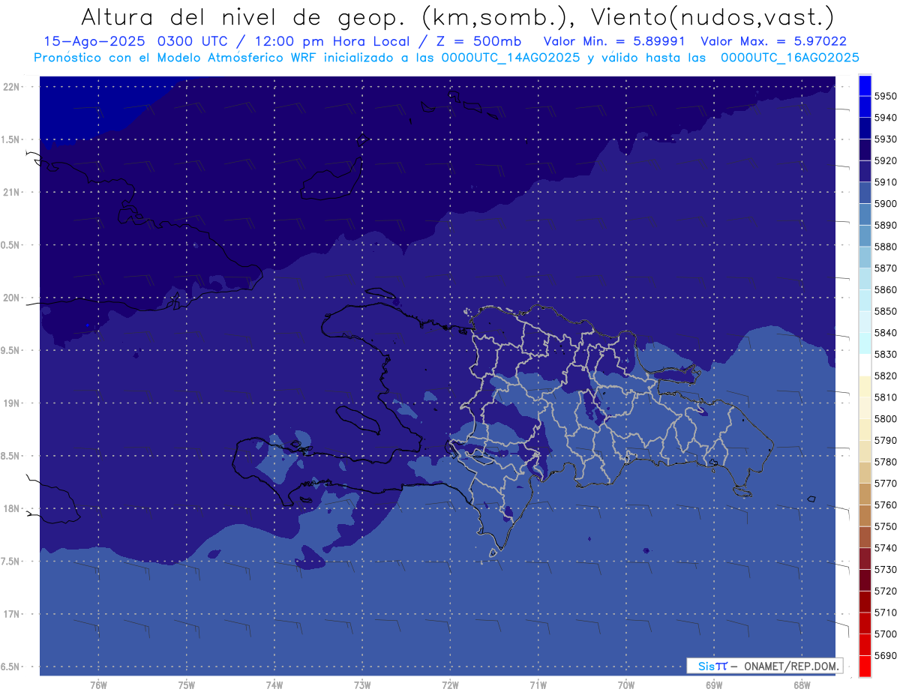Select the bright red swatch below 5690
This screenshot has width=900, height=695.
point(865,666)
